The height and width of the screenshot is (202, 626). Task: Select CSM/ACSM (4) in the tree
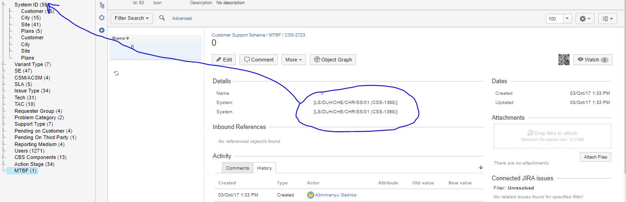point(32,78)
